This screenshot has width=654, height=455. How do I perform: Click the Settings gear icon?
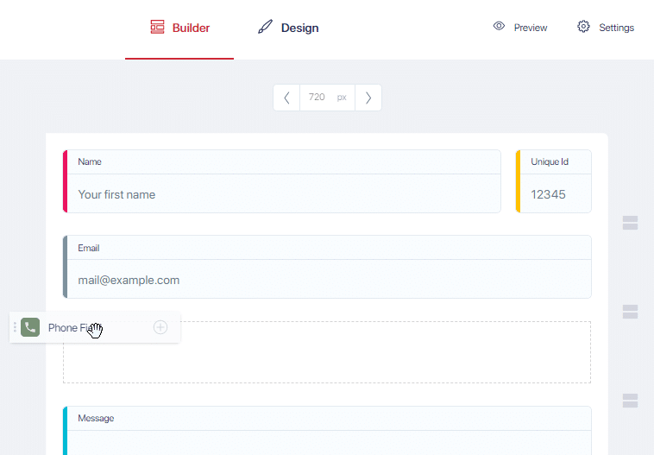click(x=583, y=26)
